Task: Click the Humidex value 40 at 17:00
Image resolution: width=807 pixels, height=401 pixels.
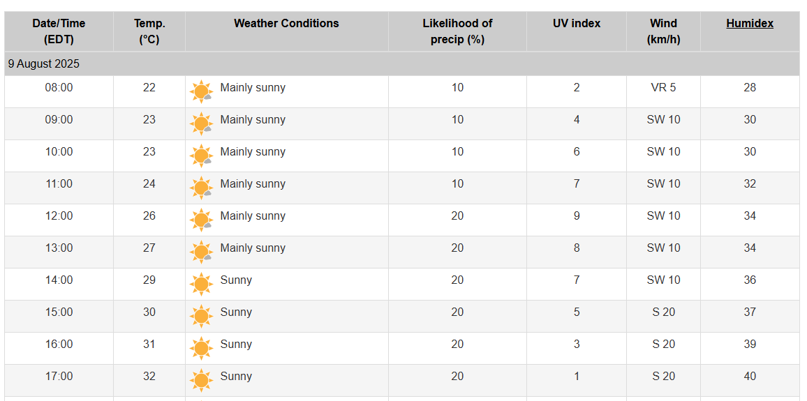Action: coord(750,377)
